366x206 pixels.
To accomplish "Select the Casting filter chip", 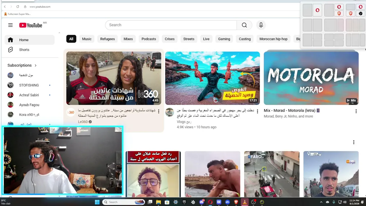I will (245, 39).
